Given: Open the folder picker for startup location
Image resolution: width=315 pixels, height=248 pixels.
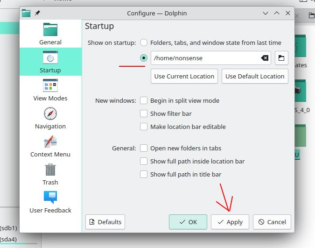Looking at the screenshot, I should coord(281,58).
